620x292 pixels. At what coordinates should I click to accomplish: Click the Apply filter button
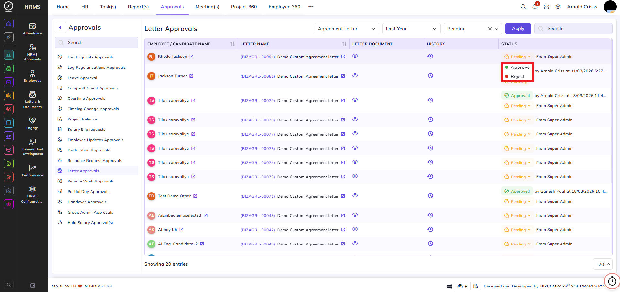point(518,28)
